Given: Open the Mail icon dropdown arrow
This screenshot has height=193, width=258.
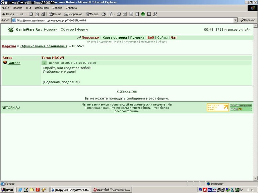Looking at the screenshot, I should [114, 14].
